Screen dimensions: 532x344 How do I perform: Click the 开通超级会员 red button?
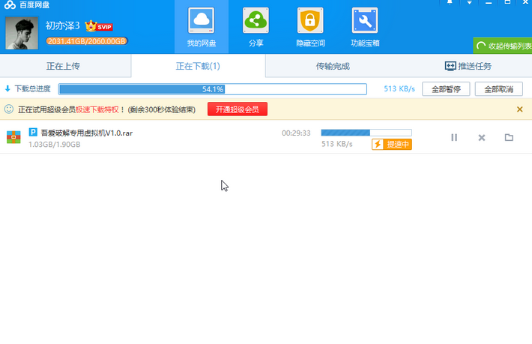coord(238,109)
